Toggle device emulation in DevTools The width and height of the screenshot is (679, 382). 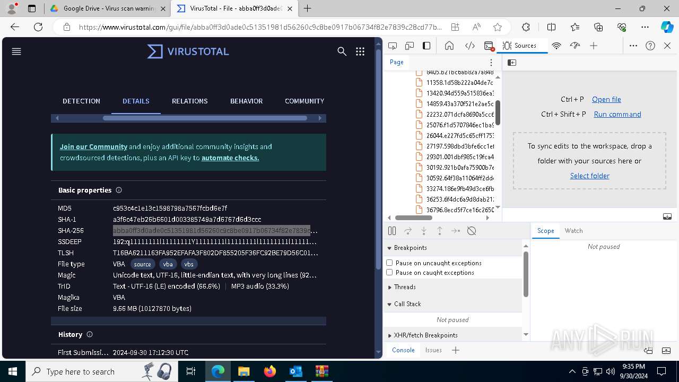[x=410, y=46]
